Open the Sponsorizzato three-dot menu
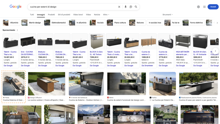Screen dimensions: 220x124 click(x=17, y=30)
